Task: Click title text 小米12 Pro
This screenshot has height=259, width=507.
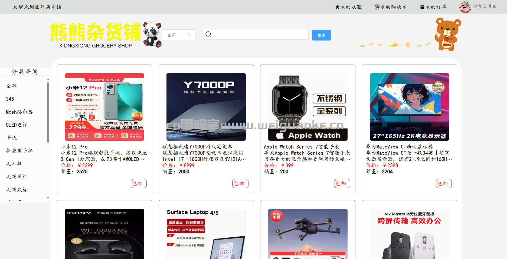Action: click(74, 147)
